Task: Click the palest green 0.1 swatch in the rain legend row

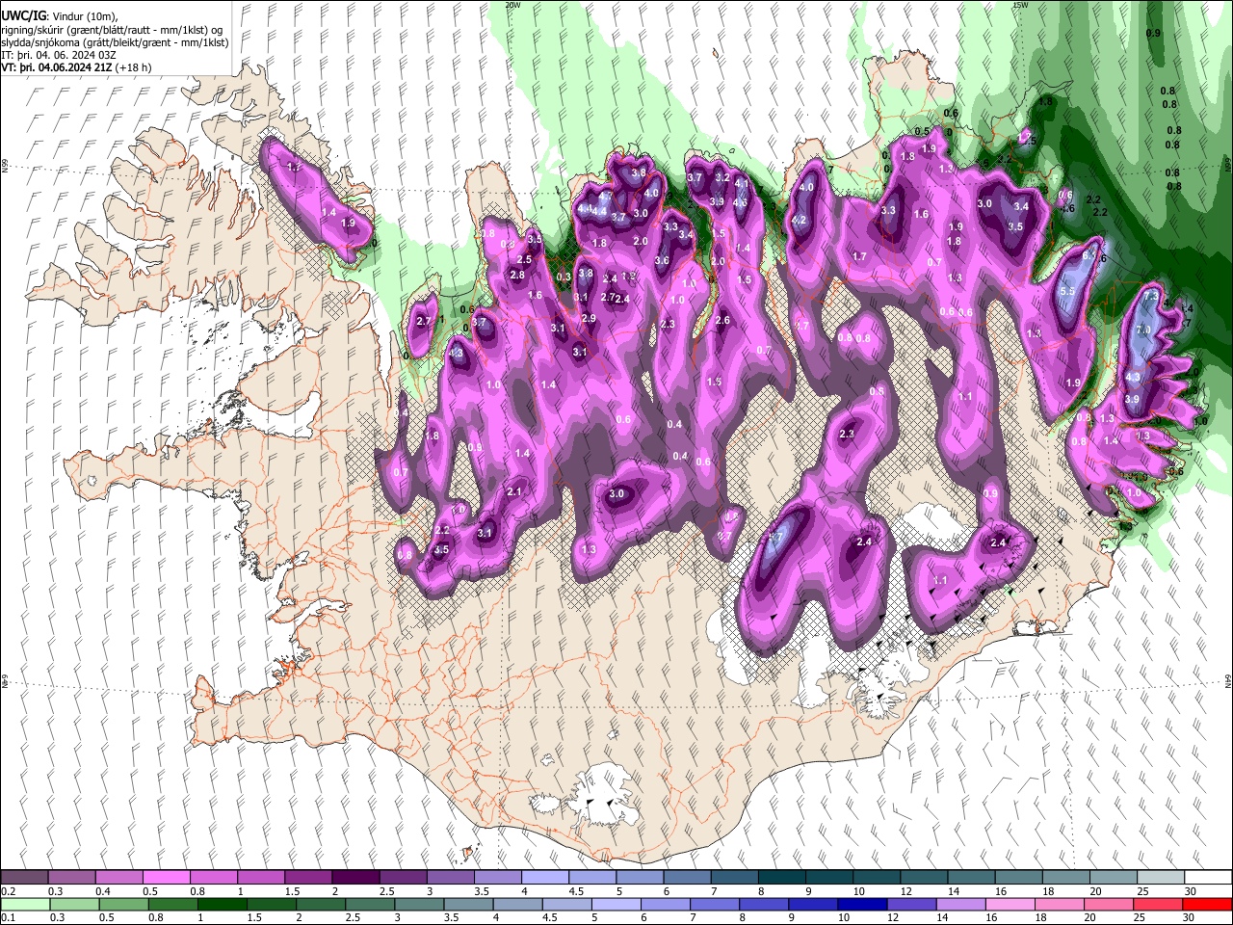Action: (24, 904)
